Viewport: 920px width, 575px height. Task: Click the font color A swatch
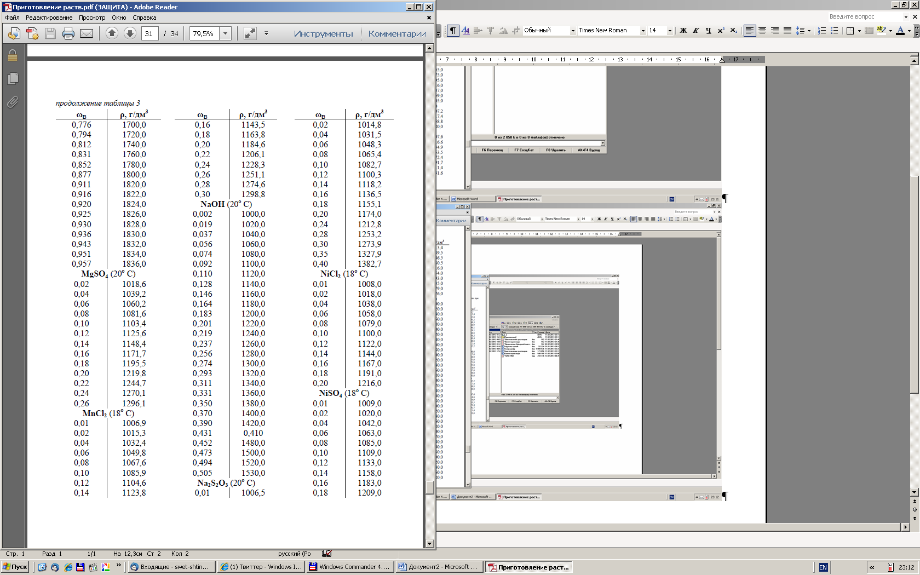point(900,31)
